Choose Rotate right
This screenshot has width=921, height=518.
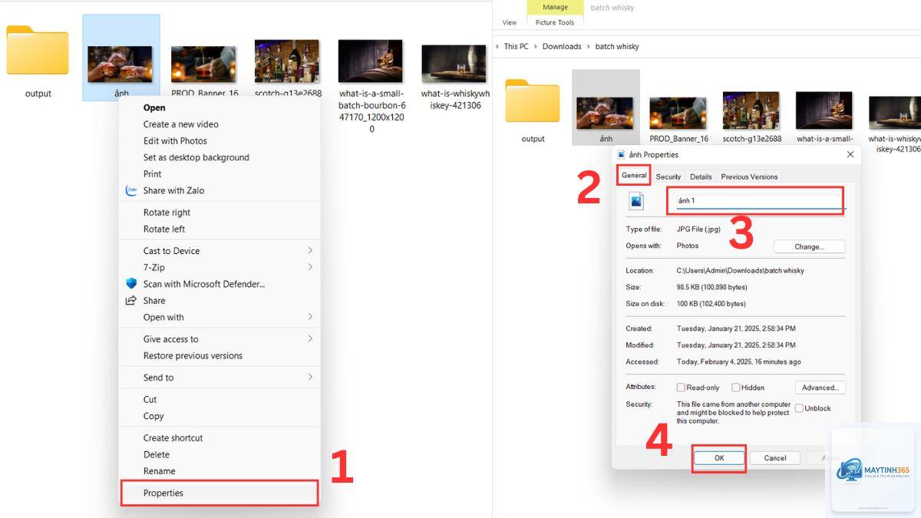pyautogui.click(x=167, y=213)
